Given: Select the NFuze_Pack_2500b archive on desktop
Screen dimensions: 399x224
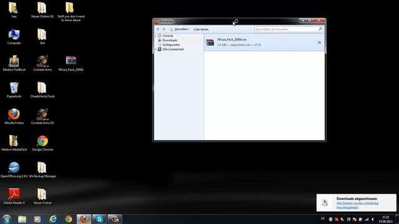Looking at the screenshot, I should click(x=70, y=63).
